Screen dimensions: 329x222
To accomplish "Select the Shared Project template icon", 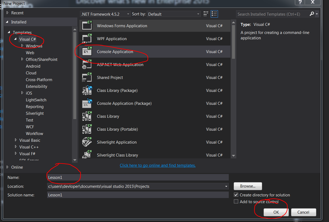I will [x=87, y=77].
